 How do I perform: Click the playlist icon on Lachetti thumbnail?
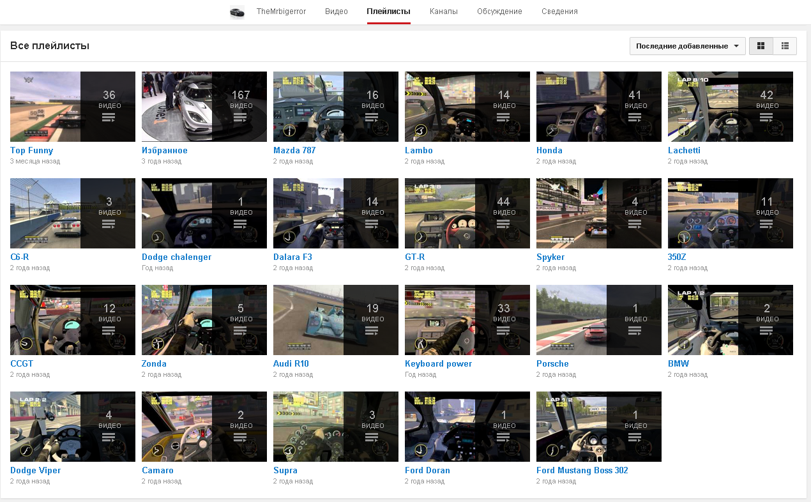[766, 118]
